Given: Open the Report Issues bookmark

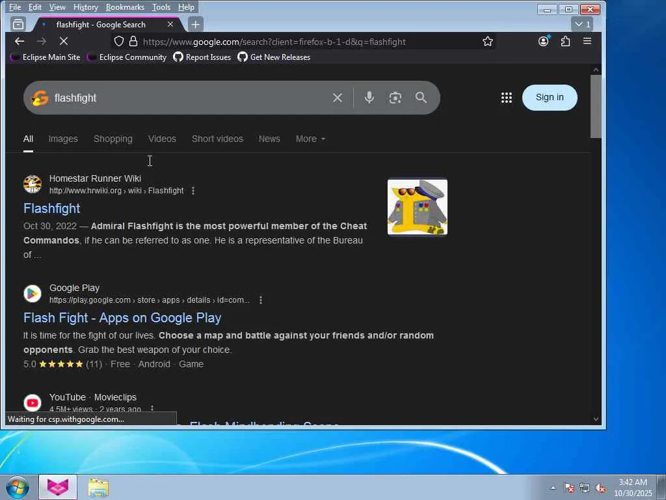Looking at the screenshot, I should [202, 57].
